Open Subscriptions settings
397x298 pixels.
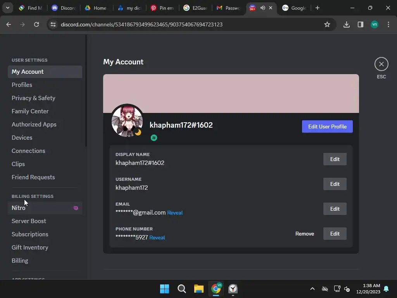click(45, 234)
